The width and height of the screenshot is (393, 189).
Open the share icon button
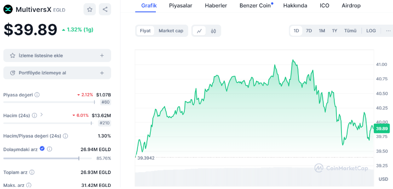105,9
